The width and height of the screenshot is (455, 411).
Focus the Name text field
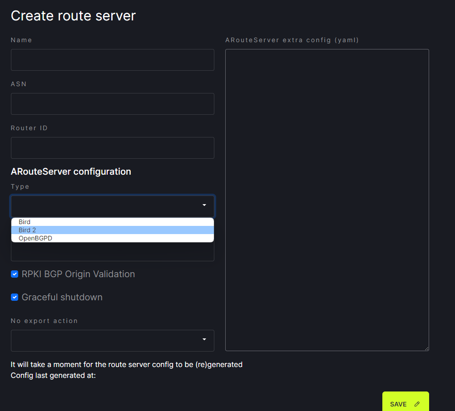pyautogui.click(x=112, y=60)
